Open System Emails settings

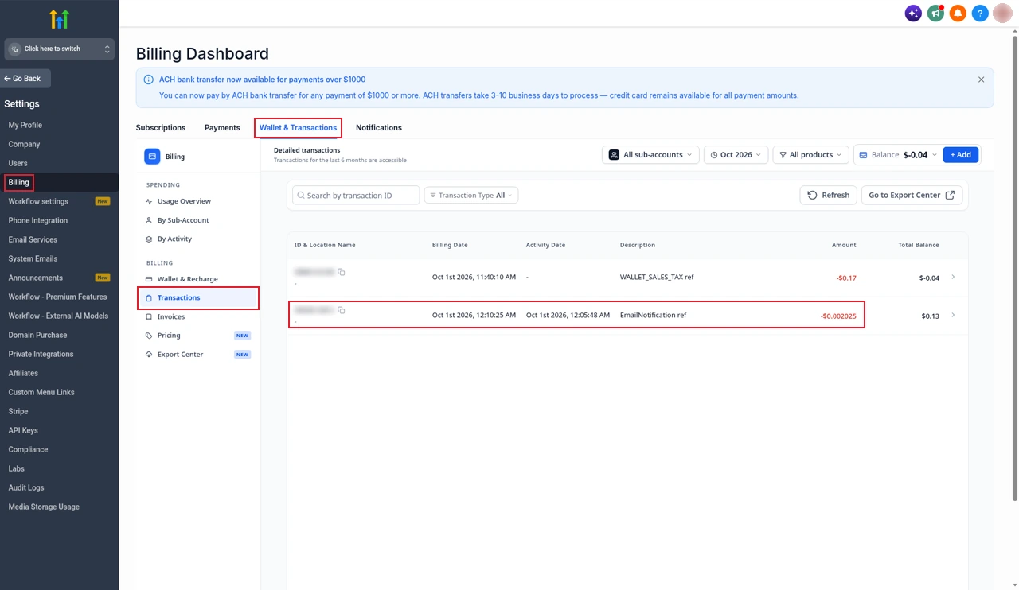click(x=33, y=258)
